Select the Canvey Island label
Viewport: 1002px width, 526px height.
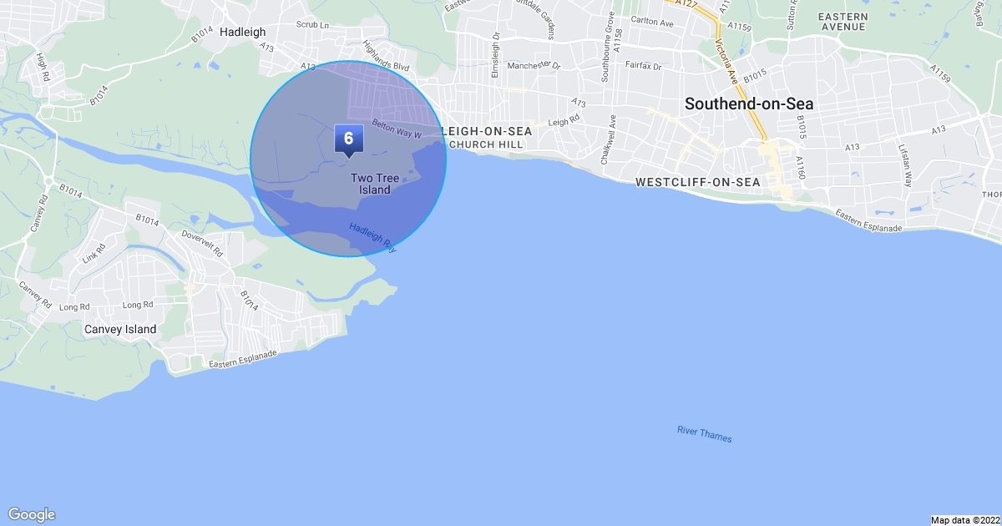tap(120, 329)
